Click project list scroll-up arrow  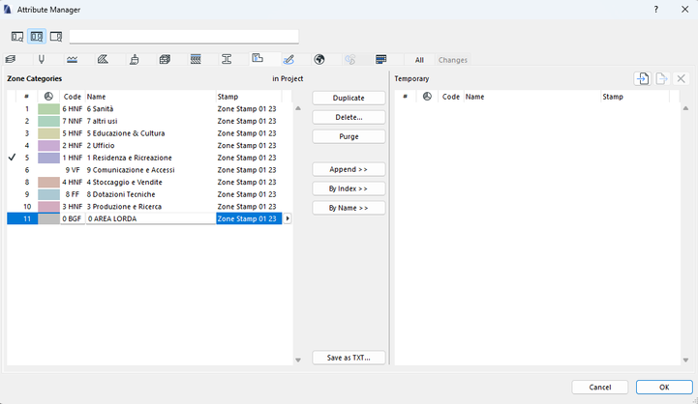[x=298, y=108]
